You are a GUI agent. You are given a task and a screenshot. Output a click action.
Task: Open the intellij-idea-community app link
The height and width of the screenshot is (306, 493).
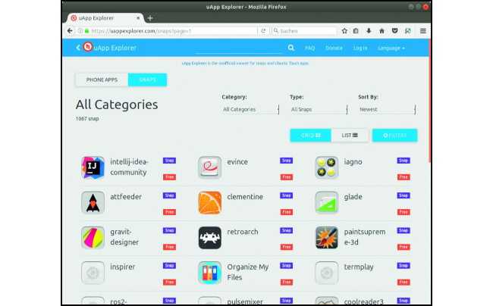coord(129,167)
